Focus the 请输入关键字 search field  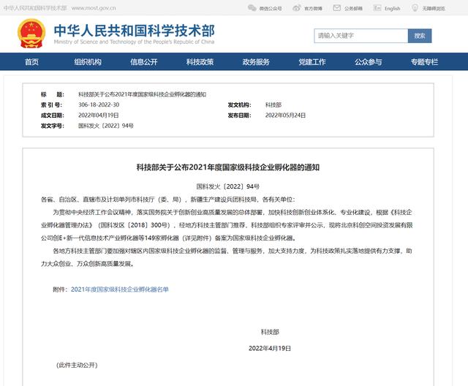click(x=361, y=36)
